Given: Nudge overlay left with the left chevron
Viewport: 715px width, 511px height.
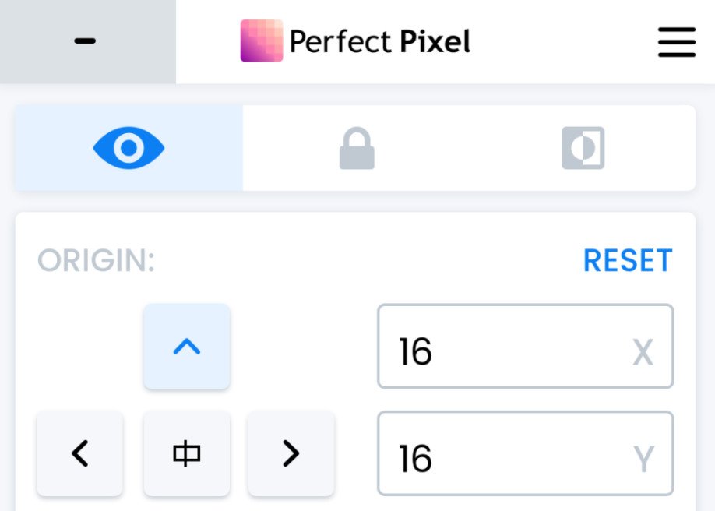Looking at the screenshot, I should pos(79,453).
